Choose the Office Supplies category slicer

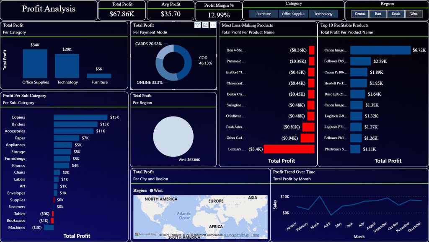coord(293,14)
